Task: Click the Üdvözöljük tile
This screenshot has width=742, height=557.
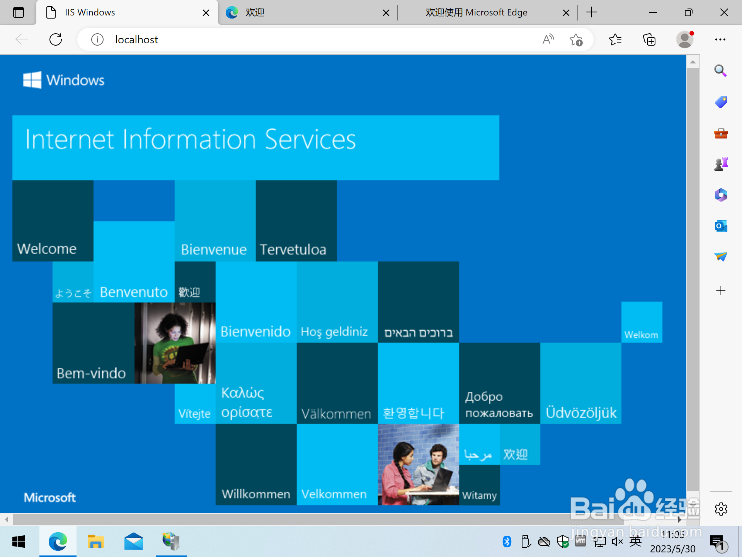Action: point(581,383)
